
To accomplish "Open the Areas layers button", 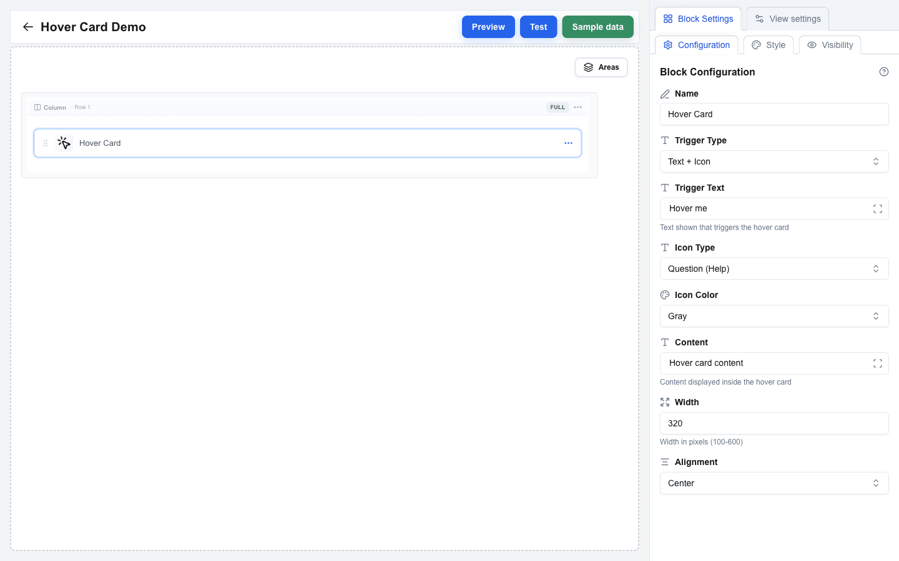I will coord(601,67).
